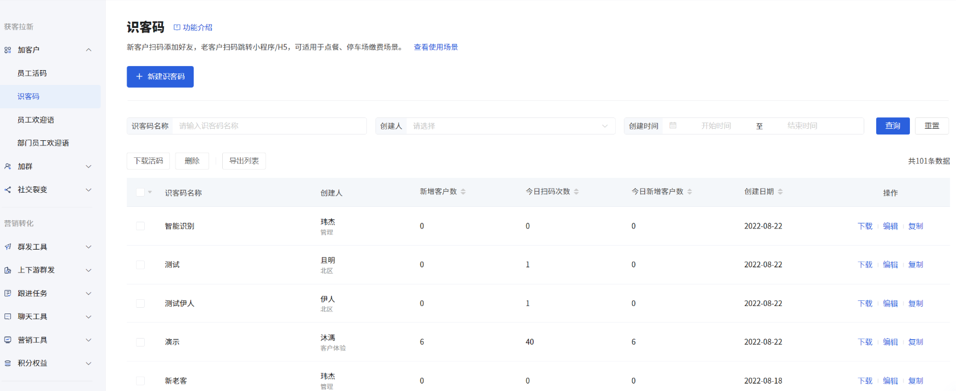Click the 跟进任务 icon
Screen dimensions: 956x391
[x=7, y=294]
